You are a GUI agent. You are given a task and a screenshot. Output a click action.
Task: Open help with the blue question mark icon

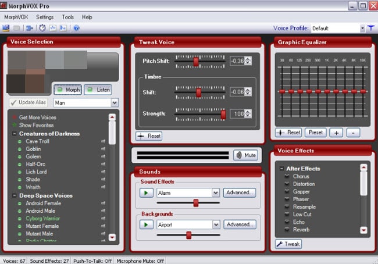coord(77,28)
